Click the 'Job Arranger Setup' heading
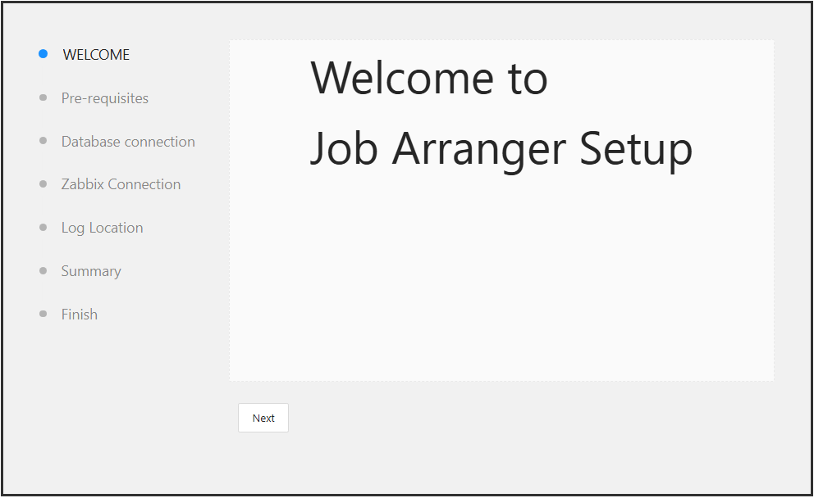The height and width of the screenshot is (498, 814). pos(501,149)
